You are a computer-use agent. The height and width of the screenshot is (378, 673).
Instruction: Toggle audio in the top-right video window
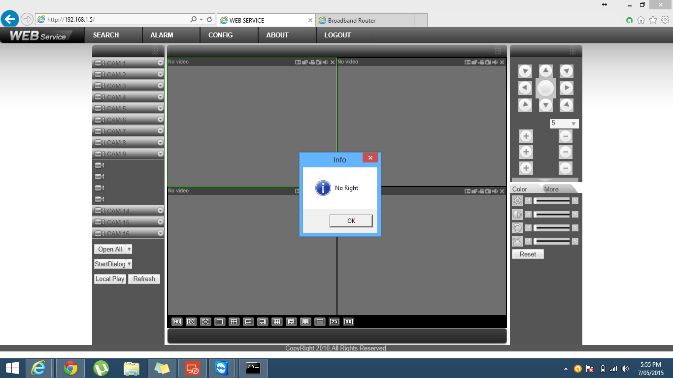[495, 62]
